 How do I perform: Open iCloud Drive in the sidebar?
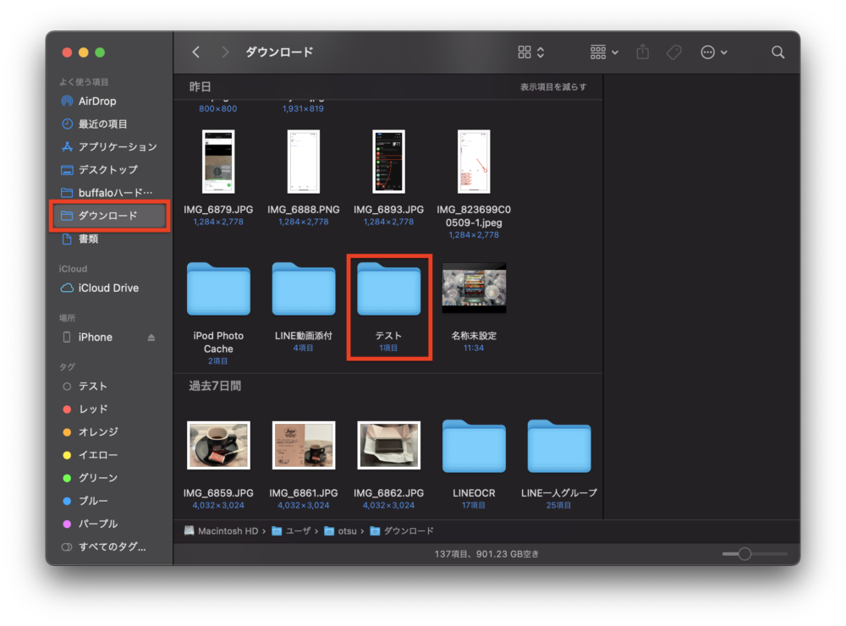point(109,288)
